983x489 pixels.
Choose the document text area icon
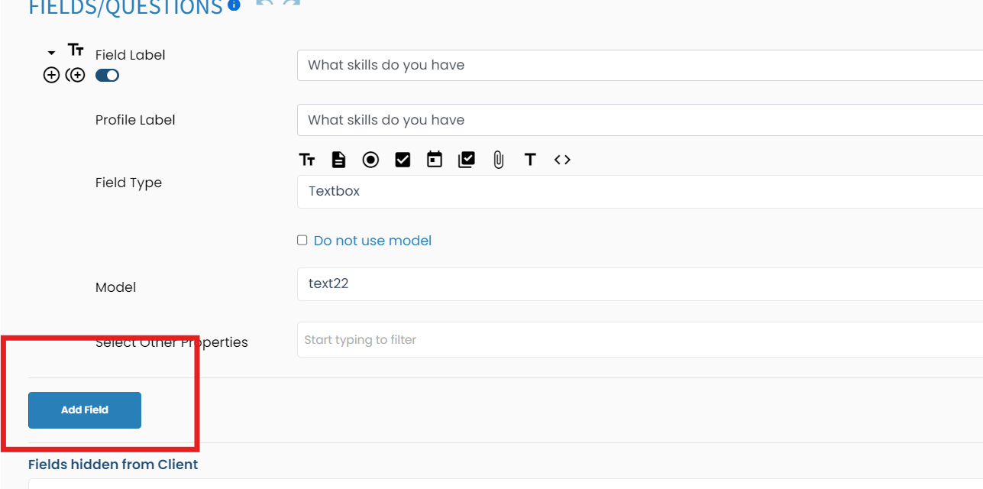coord(338,160)
